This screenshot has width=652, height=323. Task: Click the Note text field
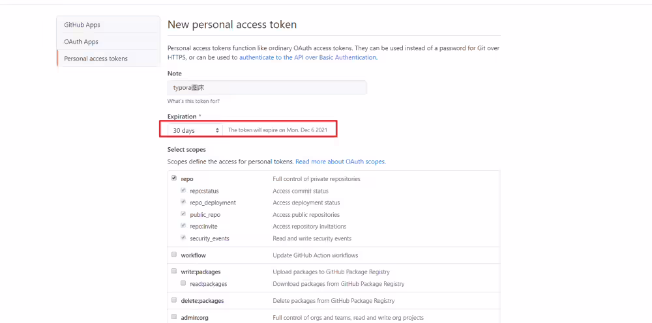[267, 88]
